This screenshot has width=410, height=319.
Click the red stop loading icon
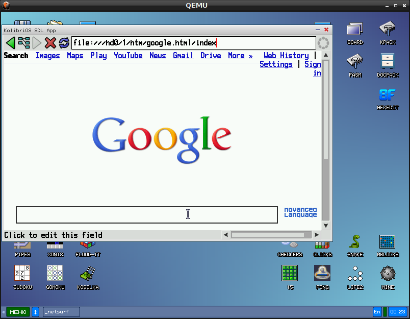tap(50, 43)
